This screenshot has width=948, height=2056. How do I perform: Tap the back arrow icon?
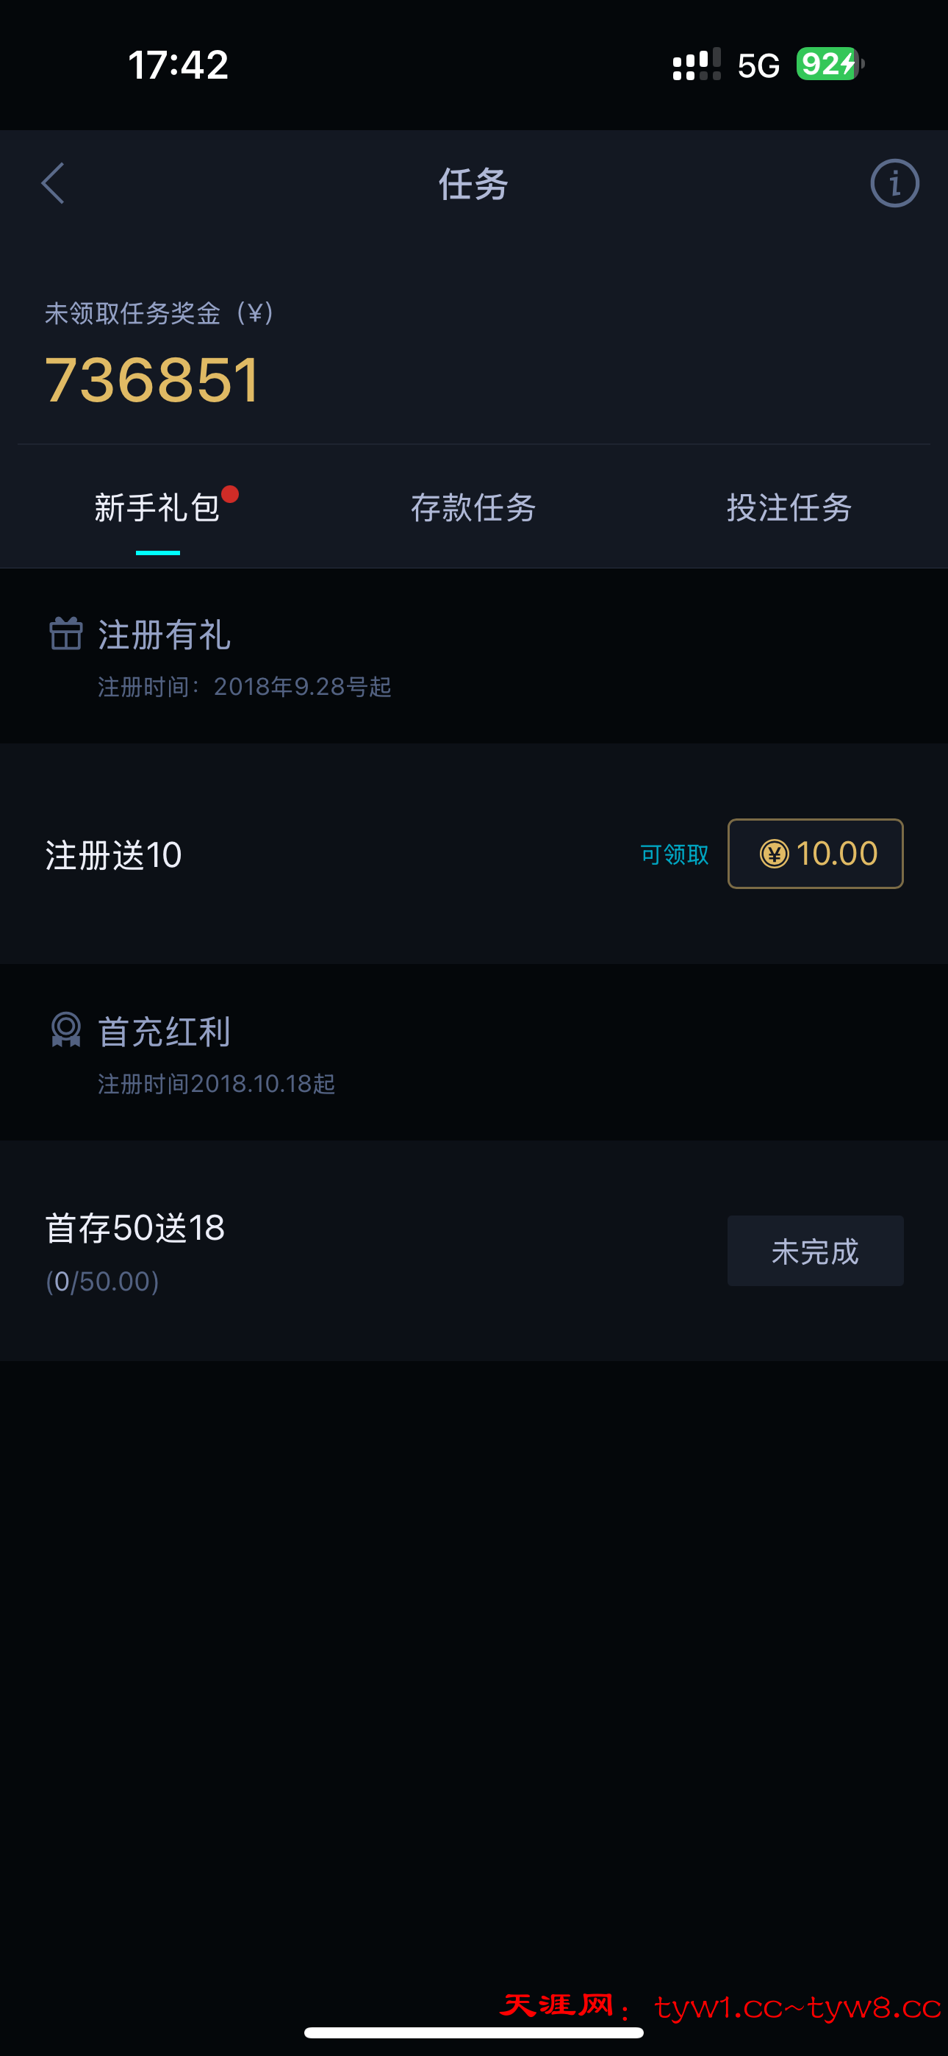pos(53,184)
